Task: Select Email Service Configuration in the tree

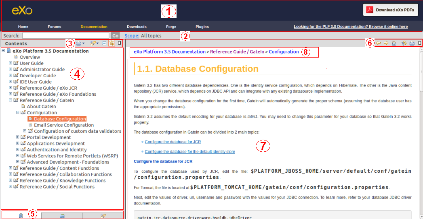Action: coord(64,125)
